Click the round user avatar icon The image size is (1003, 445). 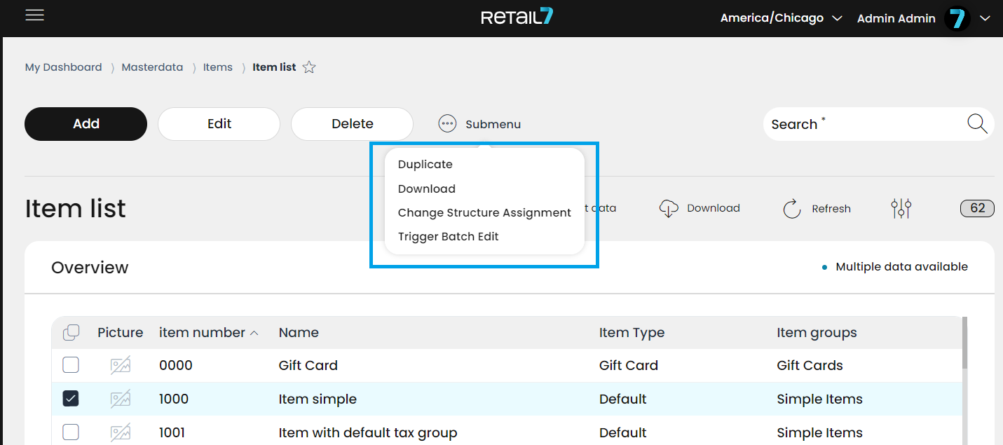957,18
